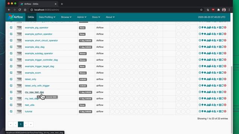The height and width of the screenshot is (134, 239).
Task: Delete the latest_only_with_trigger DAG
Action: point(225,86)
